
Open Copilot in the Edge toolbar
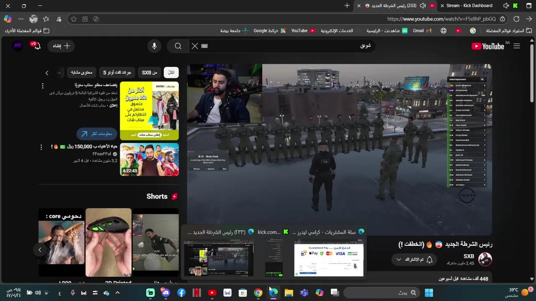(x=8, y=19)
